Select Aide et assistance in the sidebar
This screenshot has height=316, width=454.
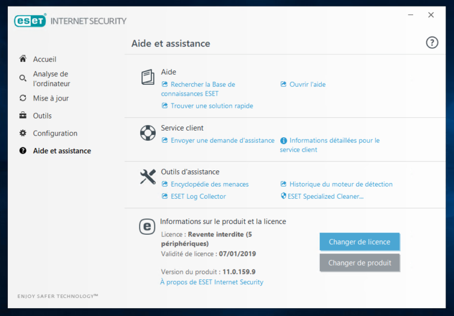coord(62,150)
